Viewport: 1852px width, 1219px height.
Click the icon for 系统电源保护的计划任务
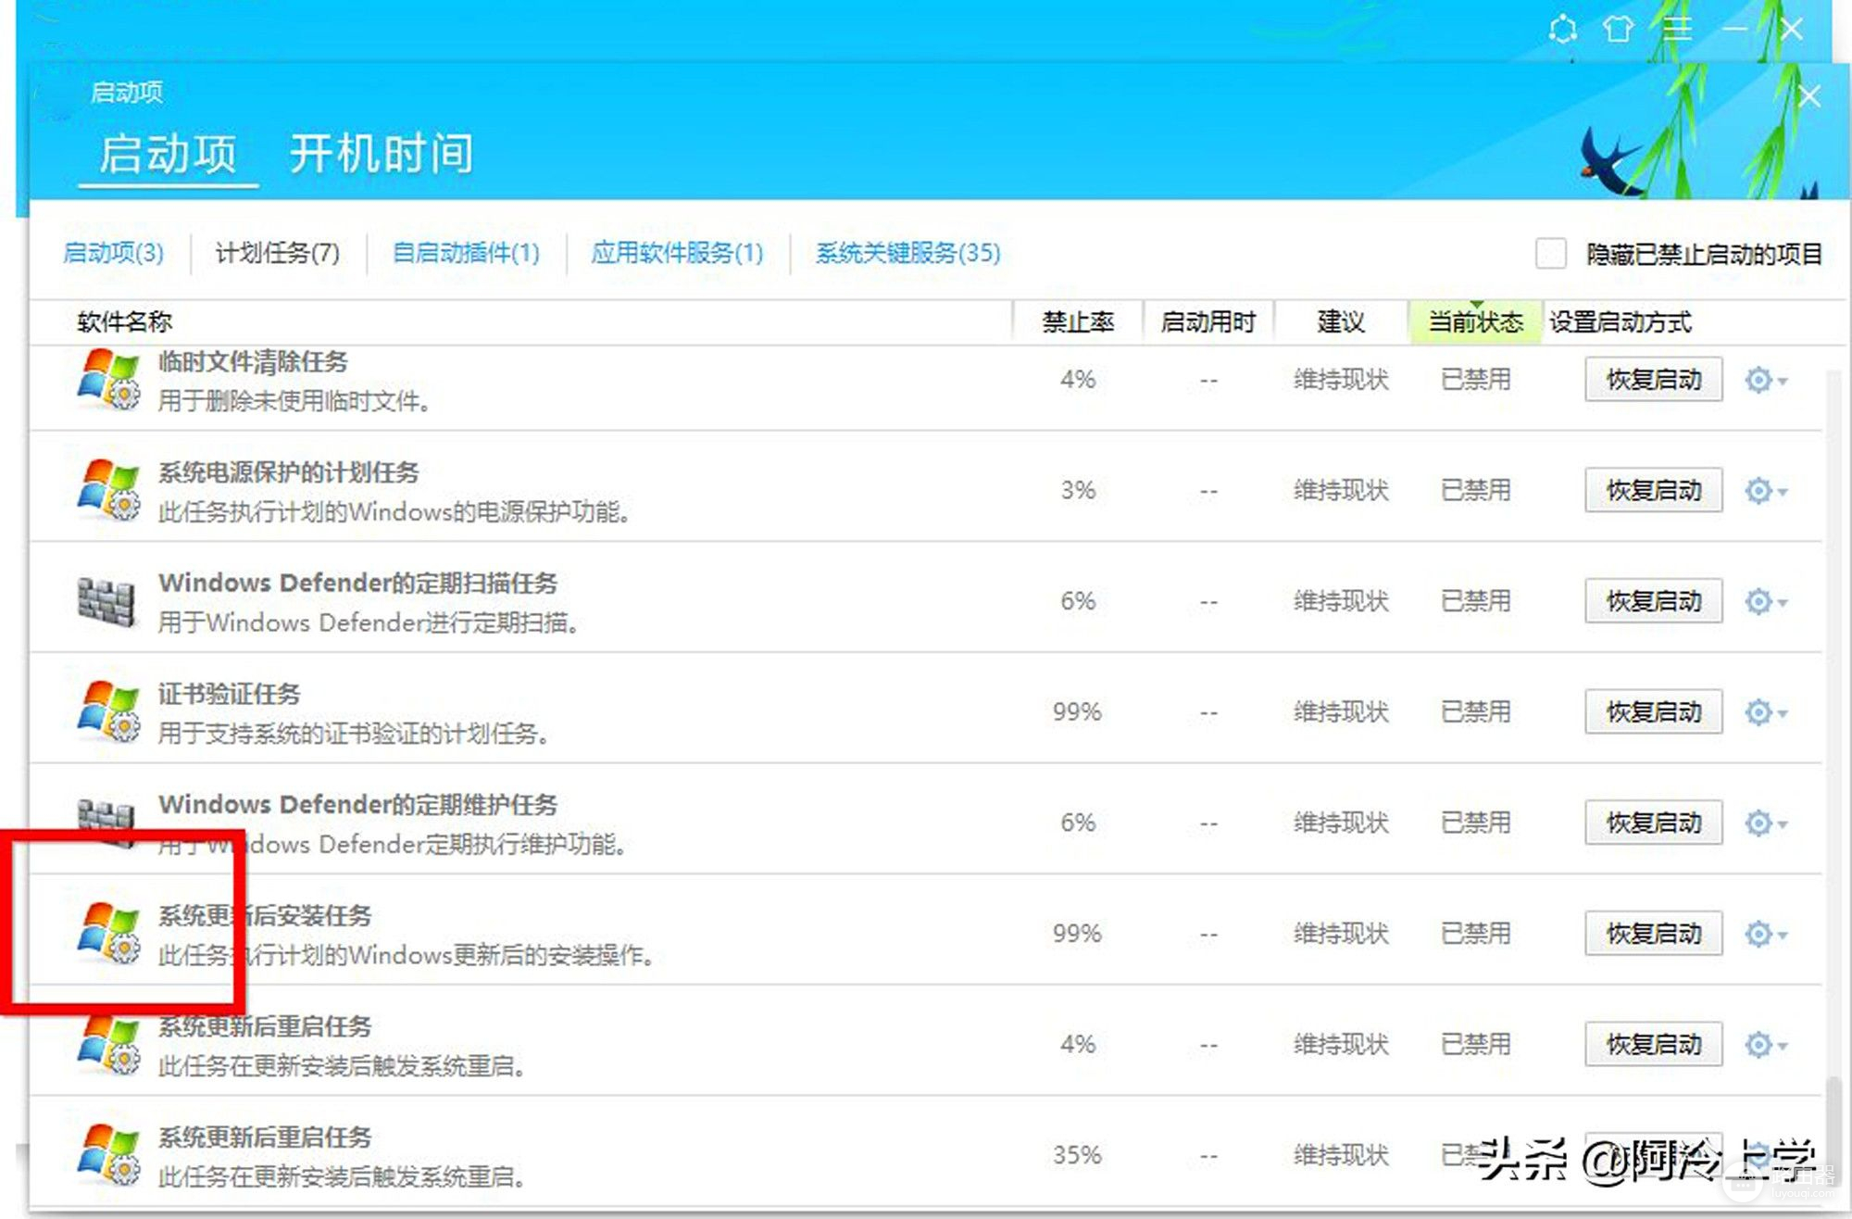click(x=108, y=490)
